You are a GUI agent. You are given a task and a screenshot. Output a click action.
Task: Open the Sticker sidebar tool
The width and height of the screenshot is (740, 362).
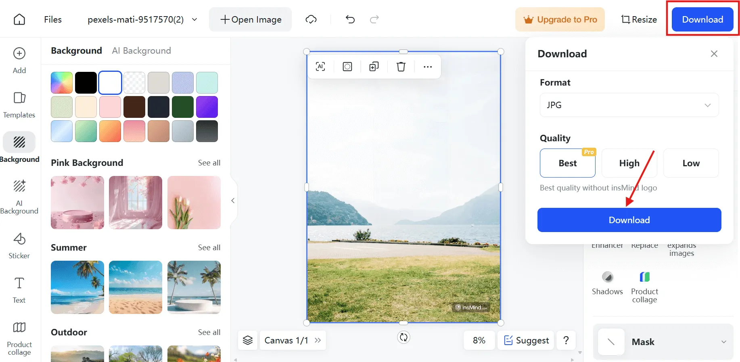tap(19, 245)
